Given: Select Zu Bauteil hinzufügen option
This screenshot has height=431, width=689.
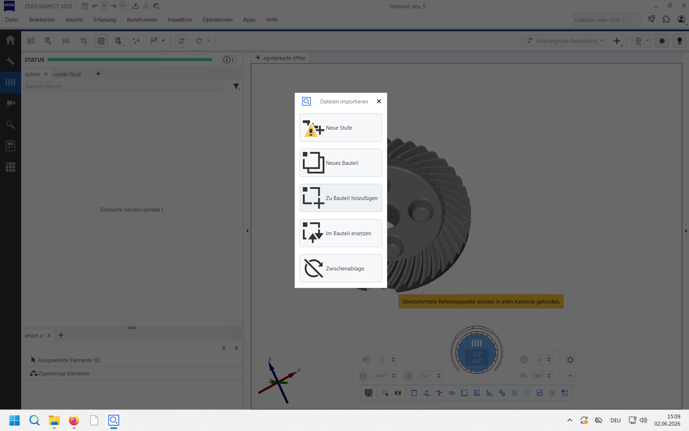Looking at the screenshot, I should click(x=341, y=198).
